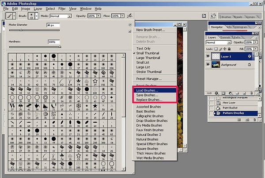Hide Layer 1 with its eye icon
265x178 pixels.
[208, 56]
